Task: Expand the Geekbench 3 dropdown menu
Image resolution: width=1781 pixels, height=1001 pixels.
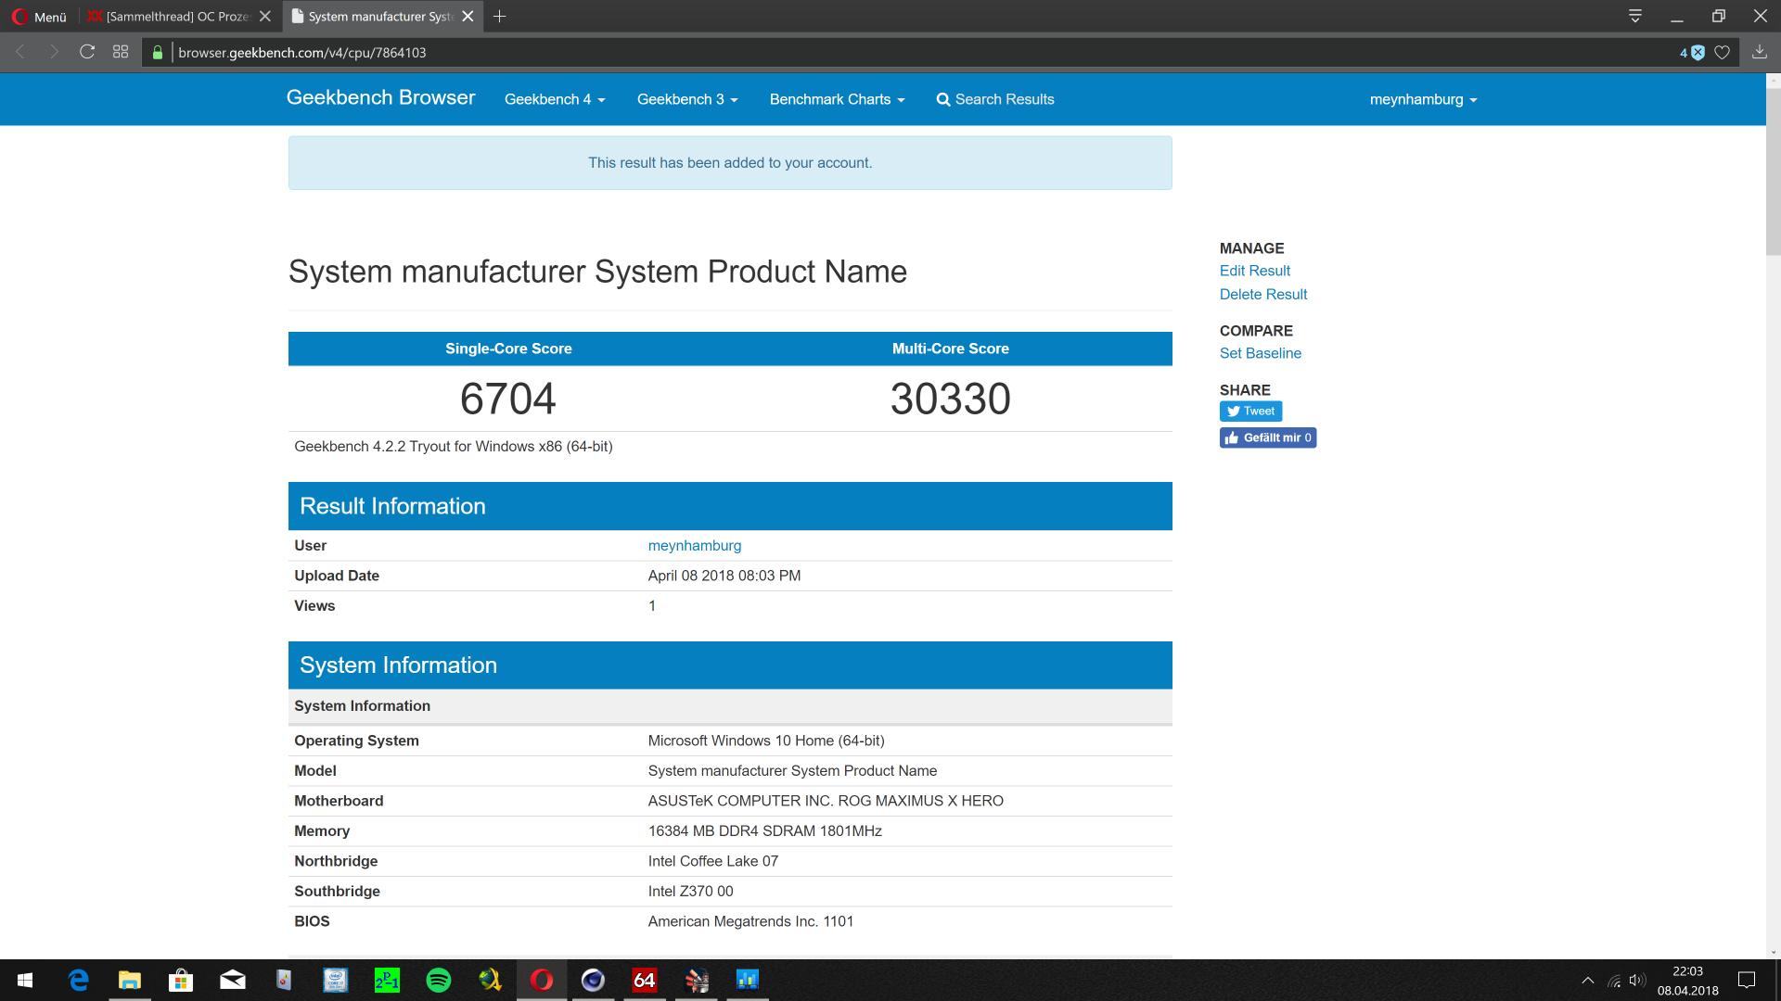Action: point(686,99)
